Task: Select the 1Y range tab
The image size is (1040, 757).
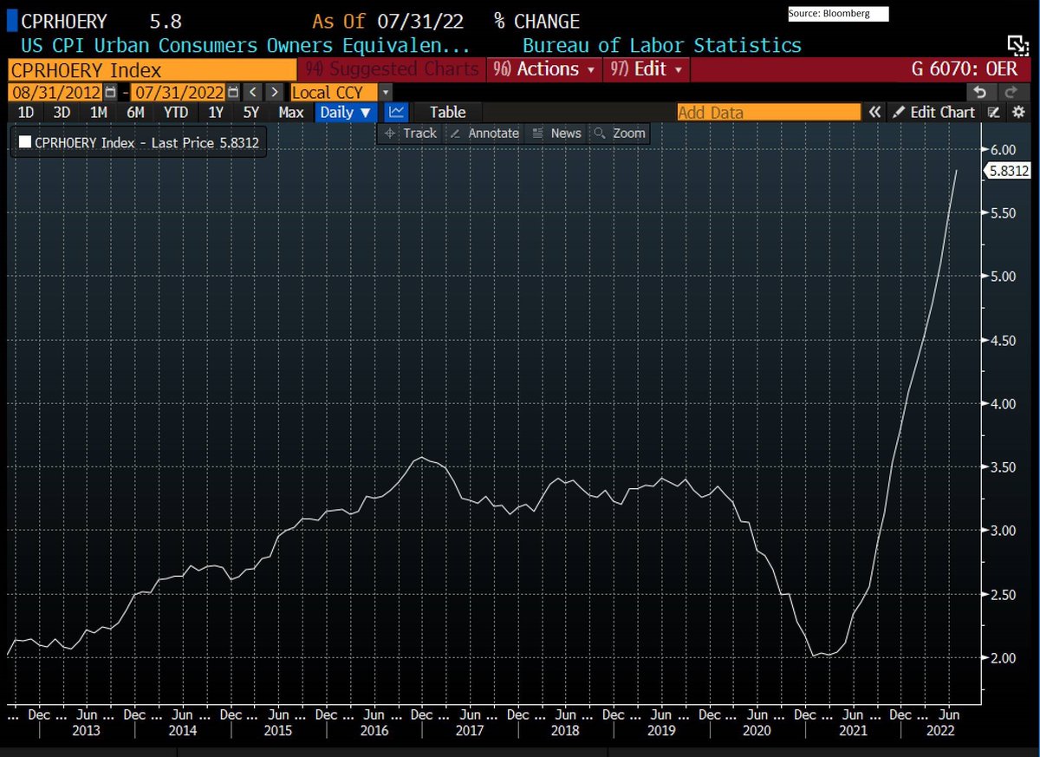Action: (x=215, y=112)
